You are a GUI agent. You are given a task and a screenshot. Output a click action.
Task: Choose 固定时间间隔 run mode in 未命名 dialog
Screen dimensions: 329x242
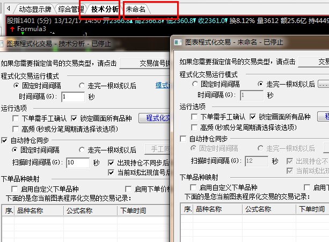point(195,84)
